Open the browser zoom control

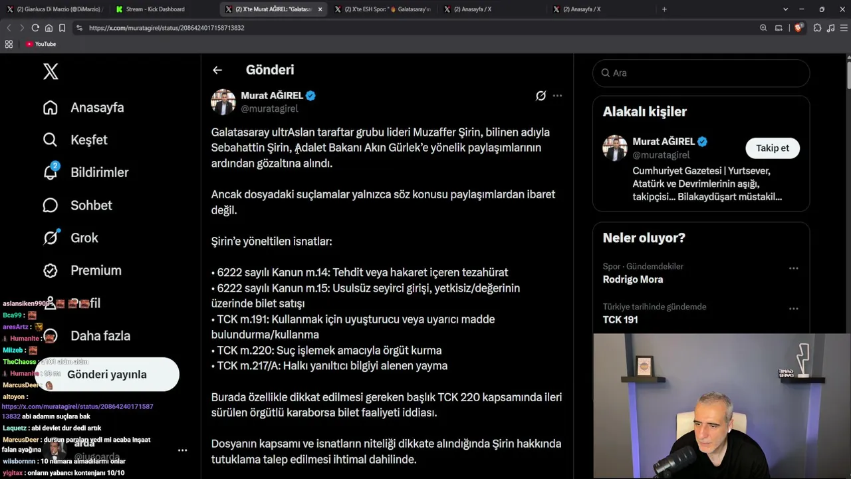coord(763,28)
